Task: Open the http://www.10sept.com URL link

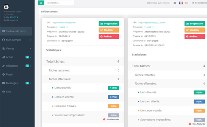Action: click(x=64, y=22)
